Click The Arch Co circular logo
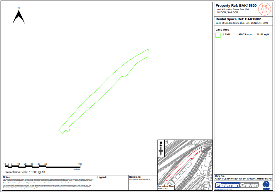275x193 pixels. tap(264, 9)
